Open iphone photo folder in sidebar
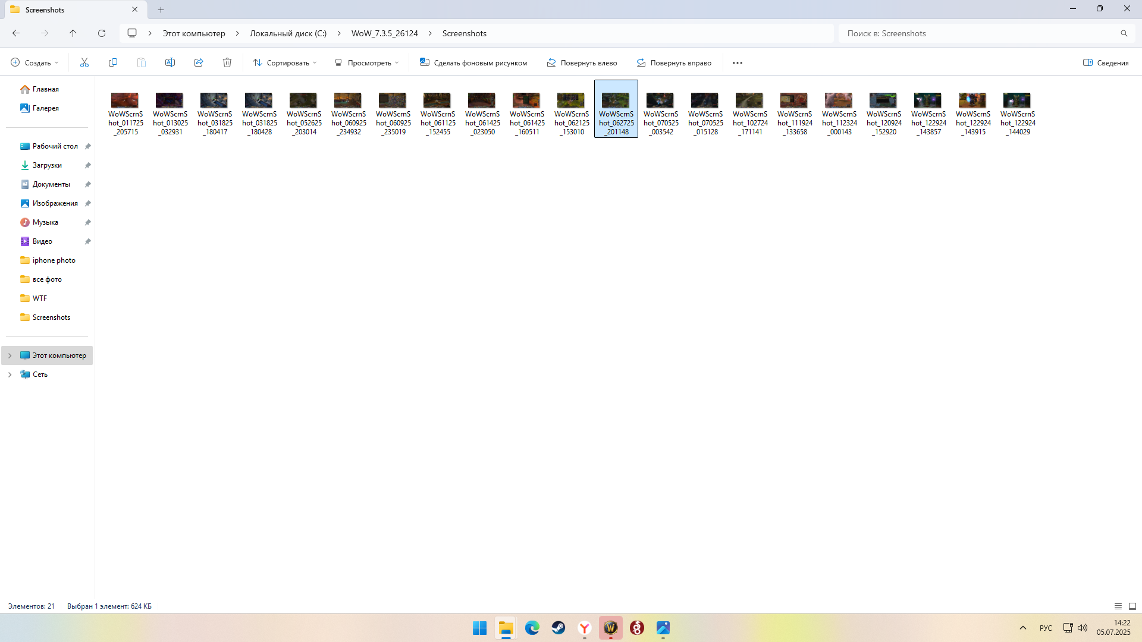Viewport: 1142px width, 642px height. point(46,260)
